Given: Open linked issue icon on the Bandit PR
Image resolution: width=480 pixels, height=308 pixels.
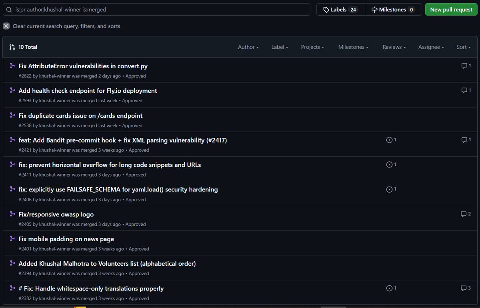Looking at the screenshot, I should pos(391,140).
